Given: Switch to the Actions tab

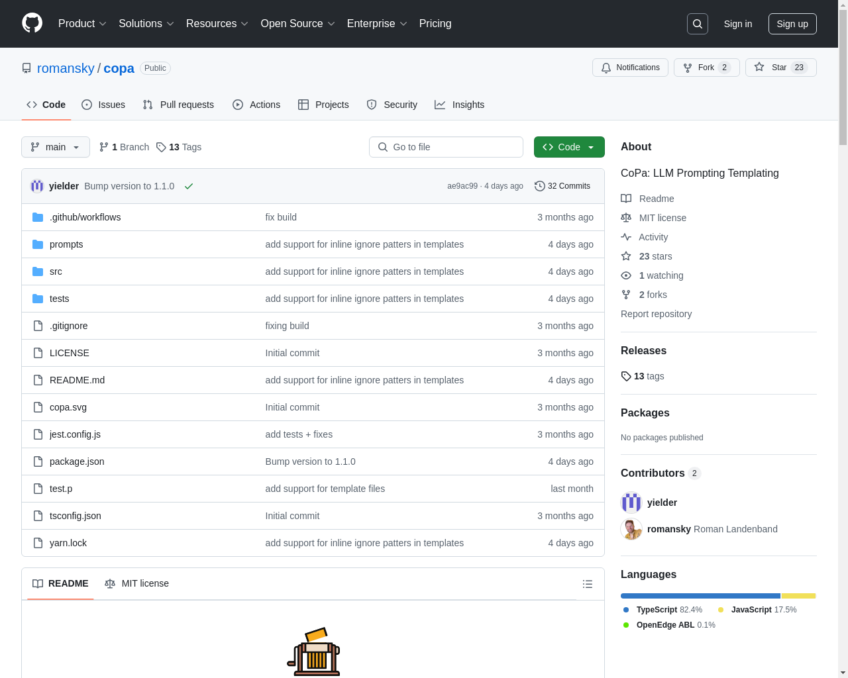Looking at the screenshot, I should click(256, 105).
